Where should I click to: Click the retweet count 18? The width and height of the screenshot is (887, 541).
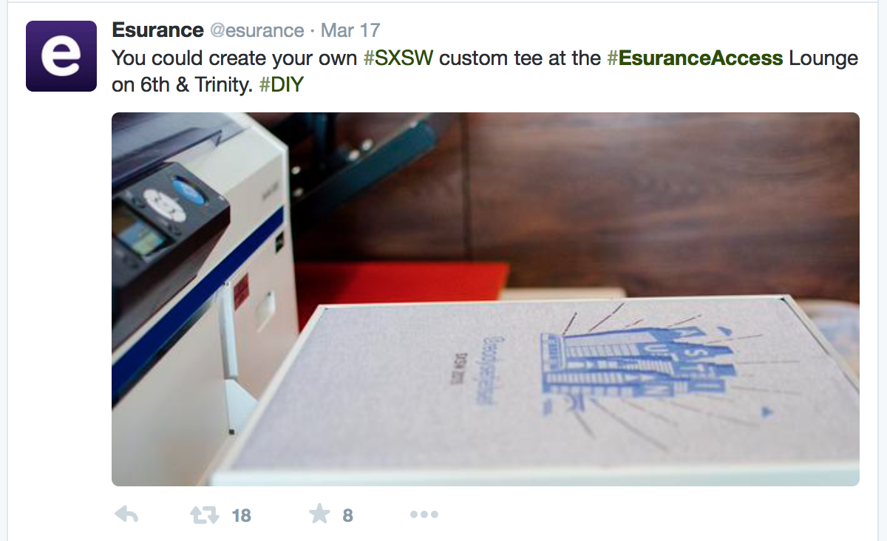[242, 515]
